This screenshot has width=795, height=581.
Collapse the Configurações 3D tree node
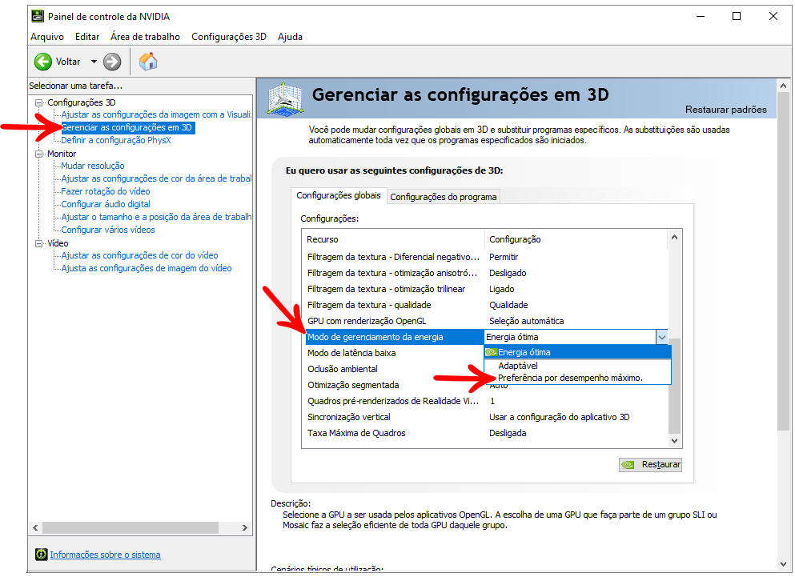(38, 102)
